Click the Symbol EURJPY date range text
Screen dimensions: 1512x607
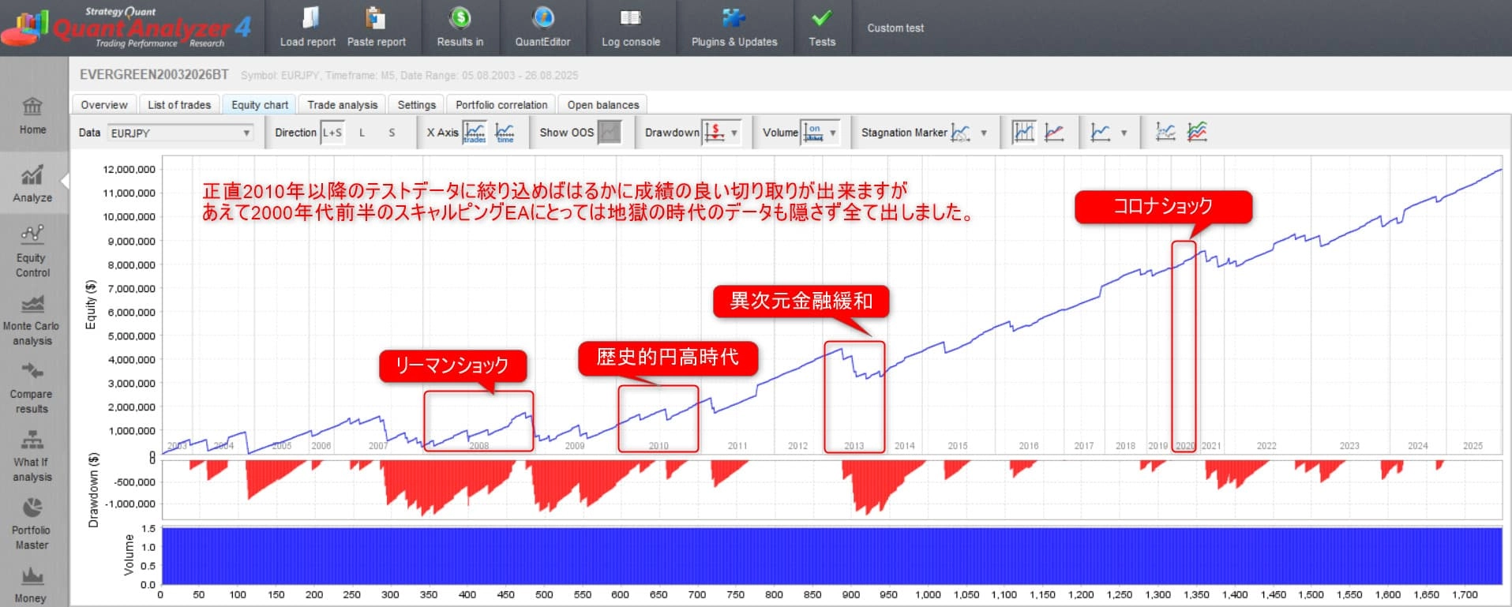point(409,75)
